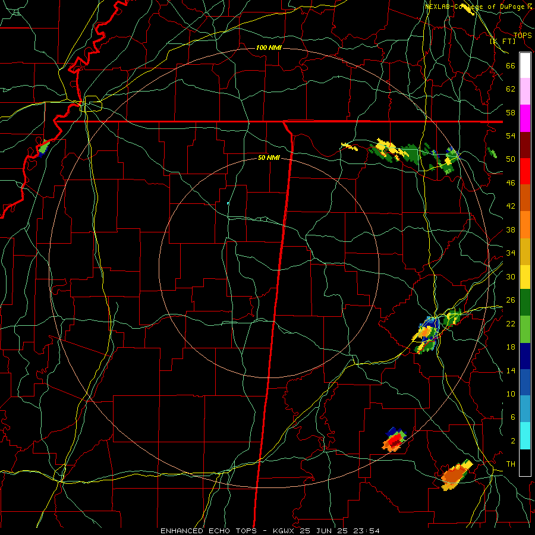This screenshot has width=535, height=535.
Task: Click the '100 NMI' range ring label
Action: tap(269, 48)
